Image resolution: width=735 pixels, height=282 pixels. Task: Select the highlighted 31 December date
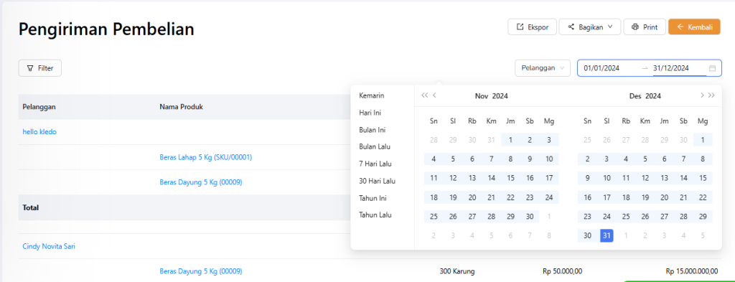pyautogui.click(x=607, y=235)
